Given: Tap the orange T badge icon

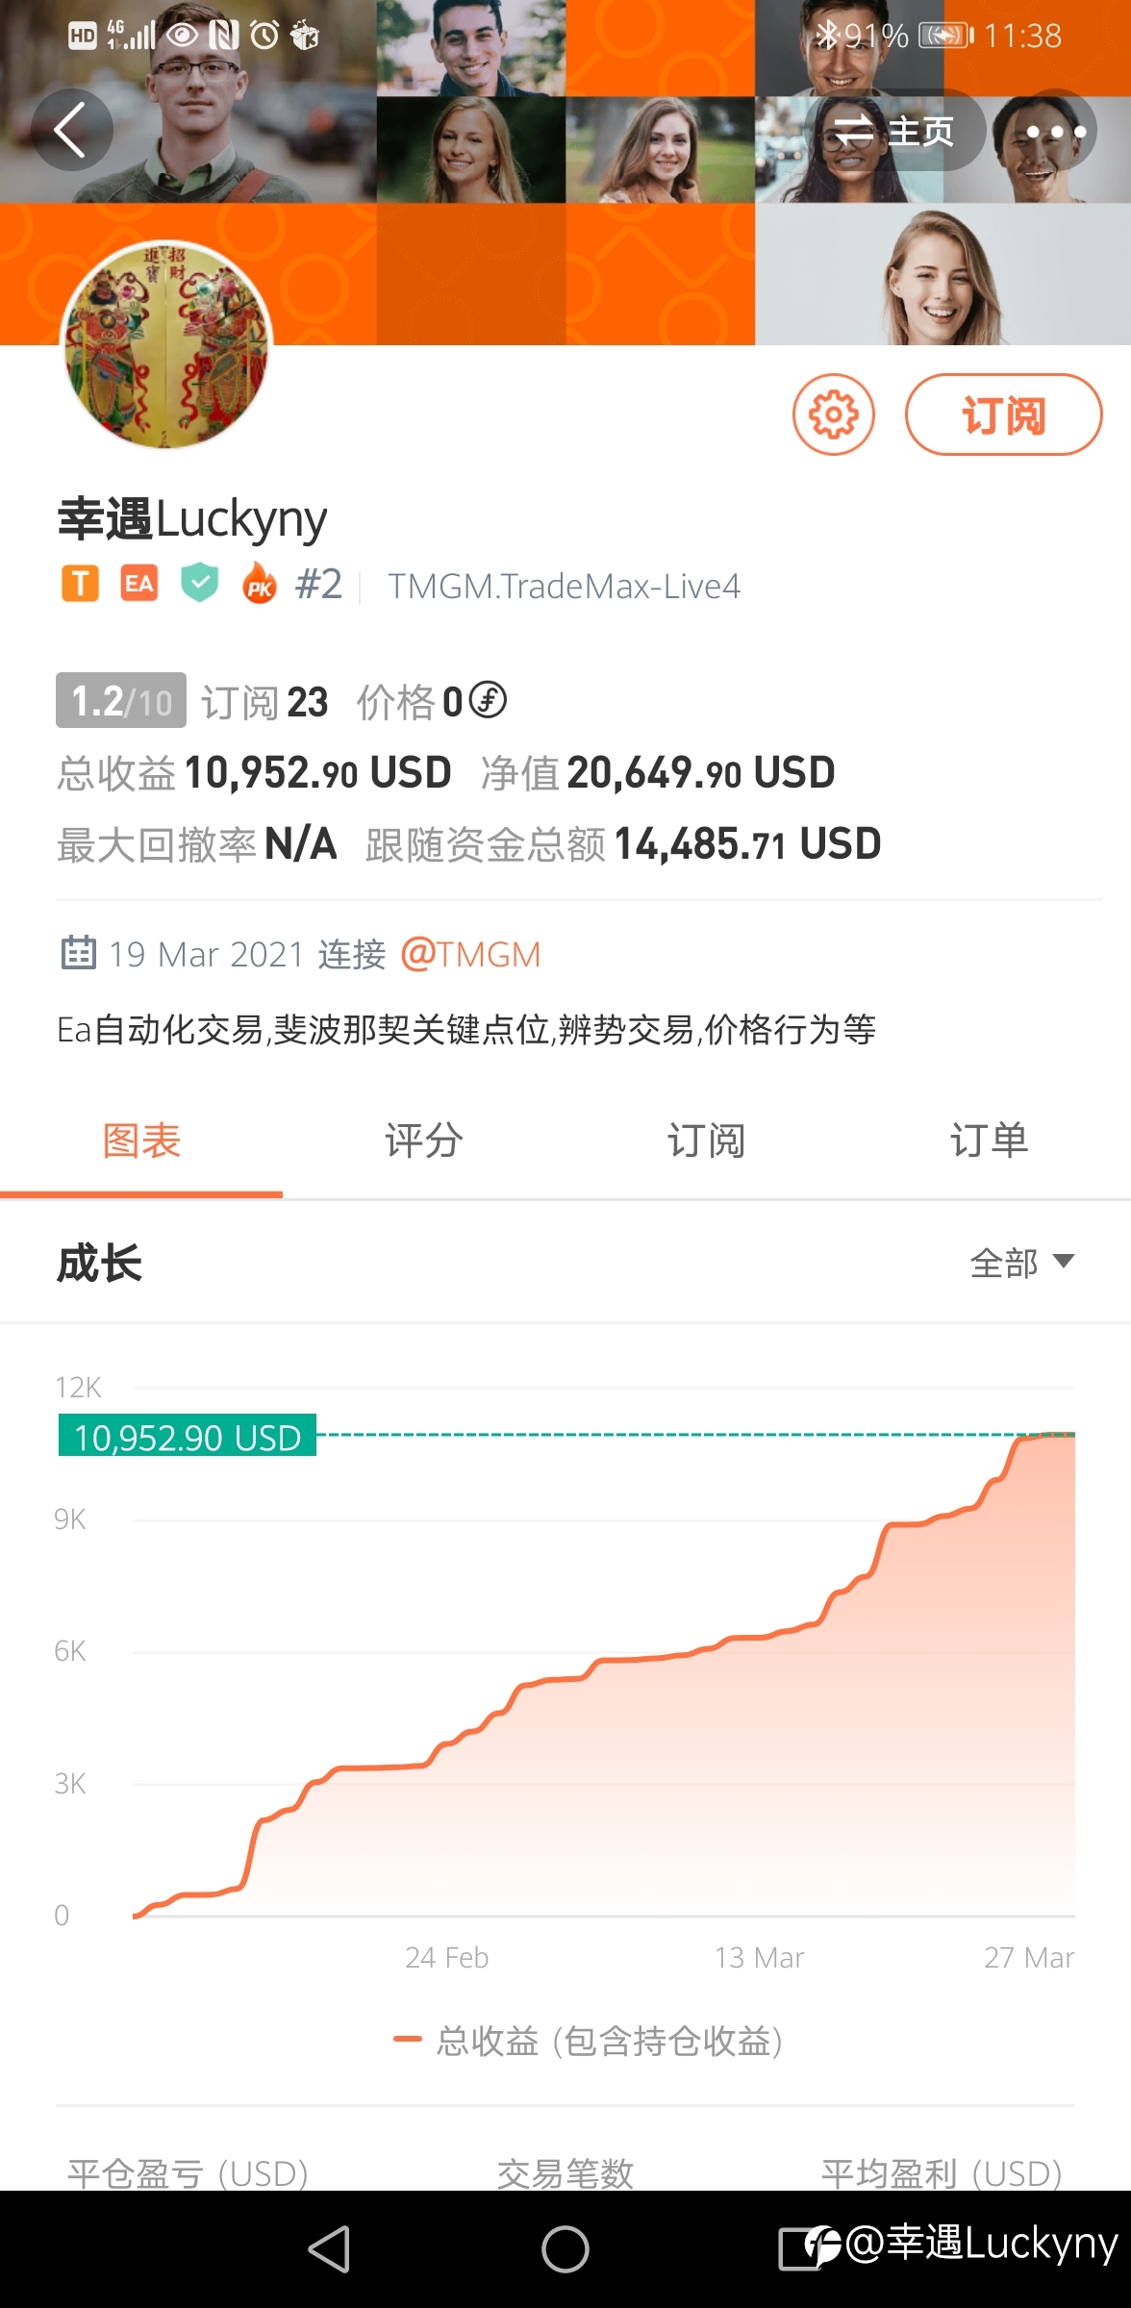Looking at the screenshot, I should 80,584.
